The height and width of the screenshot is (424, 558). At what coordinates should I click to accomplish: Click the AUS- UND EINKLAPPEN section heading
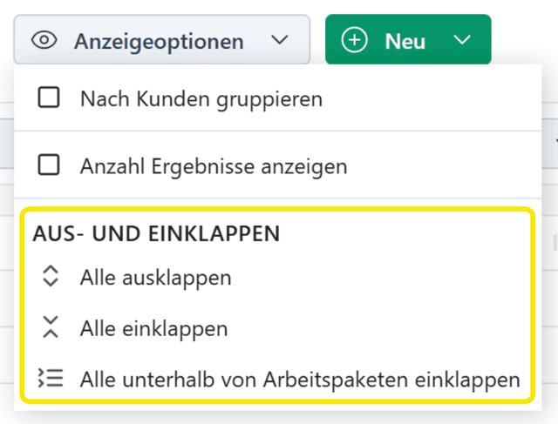click(x=156, y=234)
